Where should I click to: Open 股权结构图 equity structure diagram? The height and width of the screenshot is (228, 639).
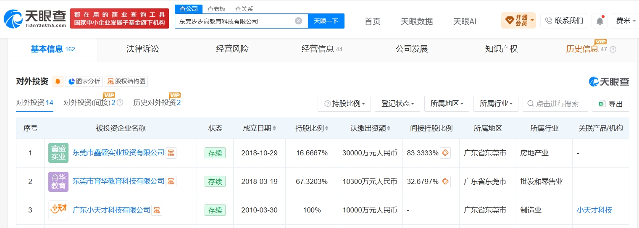pyautogui.click(x=126, y=81)
